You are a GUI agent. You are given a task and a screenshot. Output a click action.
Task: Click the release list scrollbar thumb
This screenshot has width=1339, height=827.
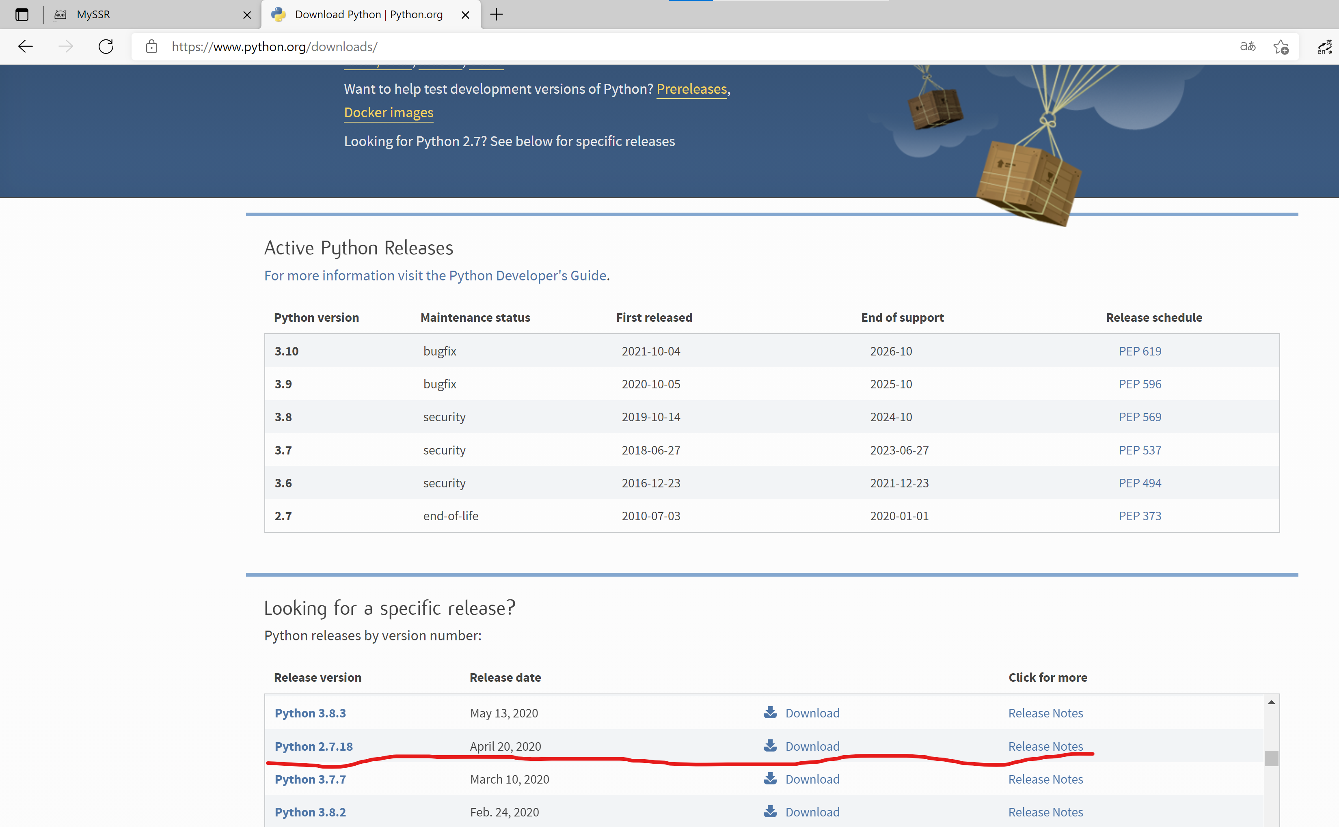tap(1271, 758)
